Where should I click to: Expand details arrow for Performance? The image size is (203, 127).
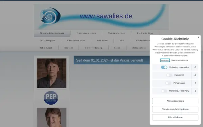coord(195,83)
